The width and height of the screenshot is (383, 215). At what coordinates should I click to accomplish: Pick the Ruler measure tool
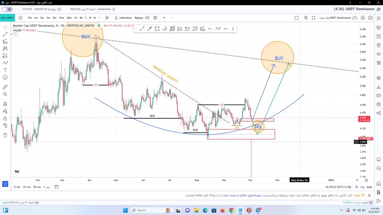point(5,87)
